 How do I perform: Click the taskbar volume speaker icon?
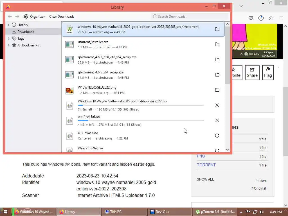[x=262, y=212]
